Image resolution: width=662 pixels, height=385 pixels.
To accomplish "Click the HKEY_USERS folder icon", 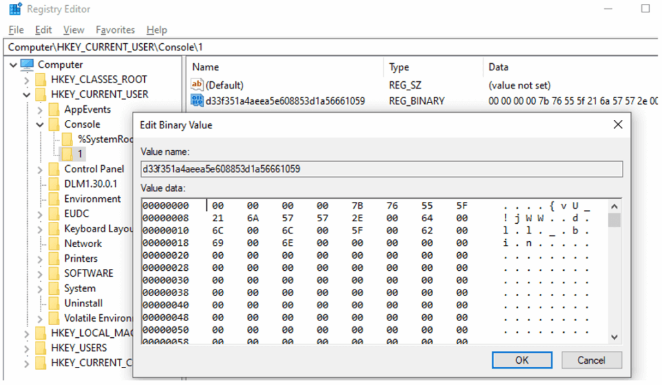I will coord(41,348).
